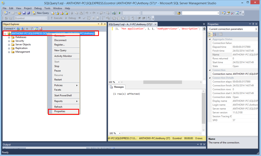This screenshot has width=261, height=156.
Task: Collapse the ANTHONY-PC\SQLEXPRESS server node
Action: (5, 34)
